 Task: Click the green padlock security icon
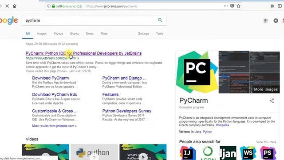point(53,6)
